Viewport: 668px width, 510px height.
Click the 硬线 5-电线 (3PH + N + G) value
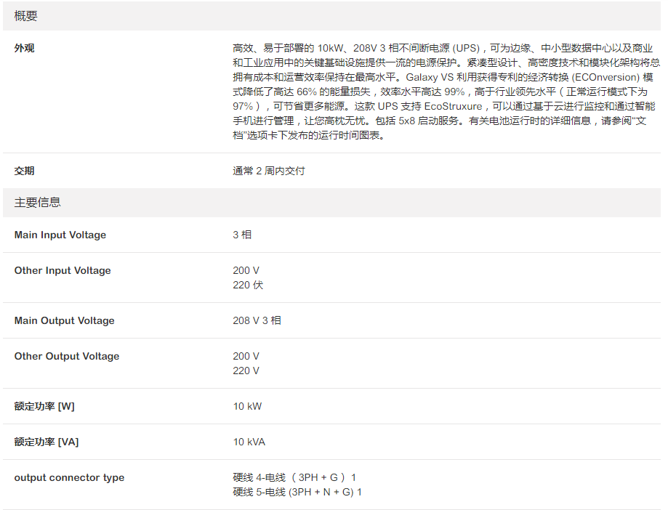297,493
